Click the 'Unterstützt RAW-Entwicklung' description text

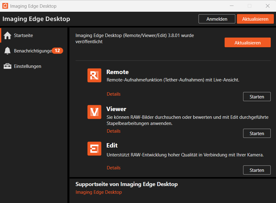(x=185, y=155)
